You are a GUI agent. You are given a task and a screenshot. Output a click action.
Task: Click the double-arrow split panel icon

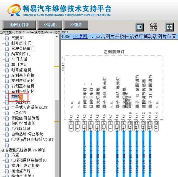click(169, 27)
